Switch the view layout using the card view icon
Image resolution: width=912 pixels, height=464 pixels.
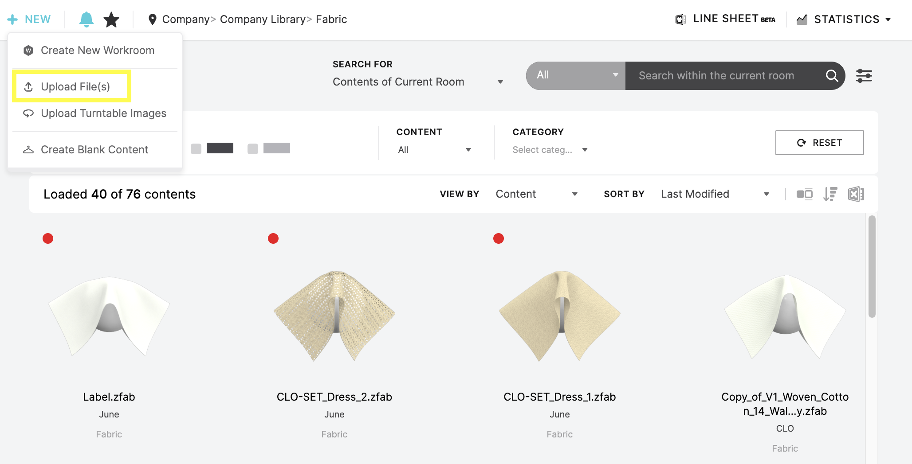[804, 194]
